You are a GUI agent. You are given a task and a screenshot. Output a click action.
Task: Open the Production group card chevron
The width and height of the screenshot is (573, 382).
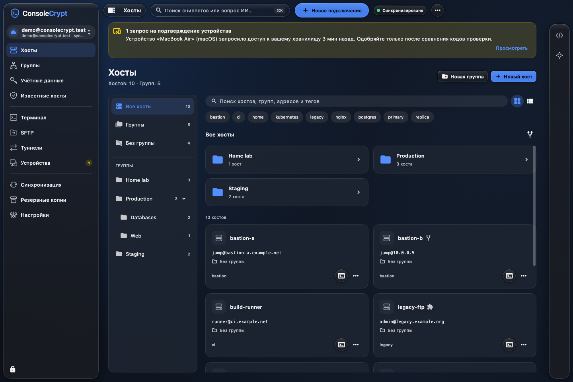click(x=526, y=160)
